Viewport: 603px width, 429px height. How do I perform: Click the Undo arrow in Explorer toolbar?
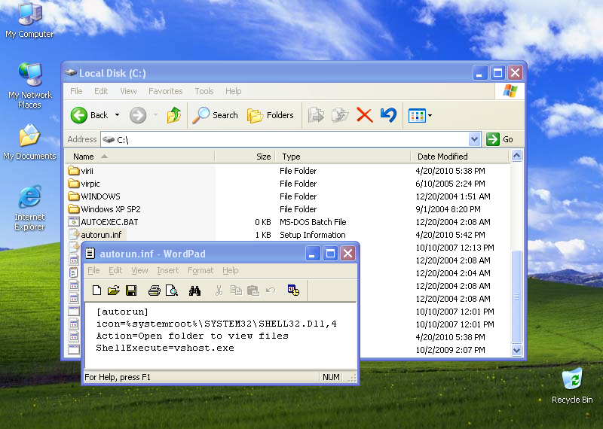point(388,115)
